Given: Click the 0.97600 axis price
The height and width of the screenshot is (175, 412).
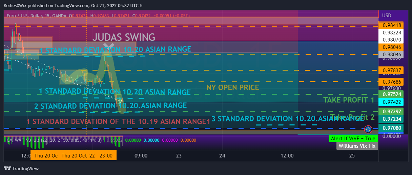Looking at the screenshot, I should tap(392, 88).
